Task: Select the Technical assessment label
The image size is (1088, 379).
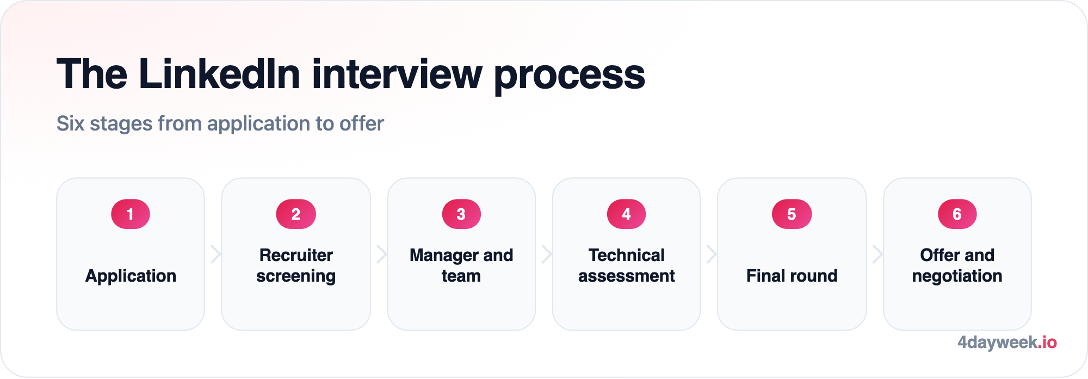Action: (x=627, y=265)
